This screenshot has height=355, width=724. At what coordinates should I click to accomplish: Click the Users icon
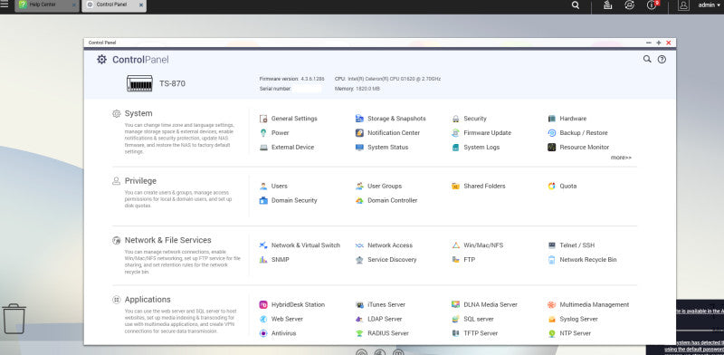pos(263,187)
